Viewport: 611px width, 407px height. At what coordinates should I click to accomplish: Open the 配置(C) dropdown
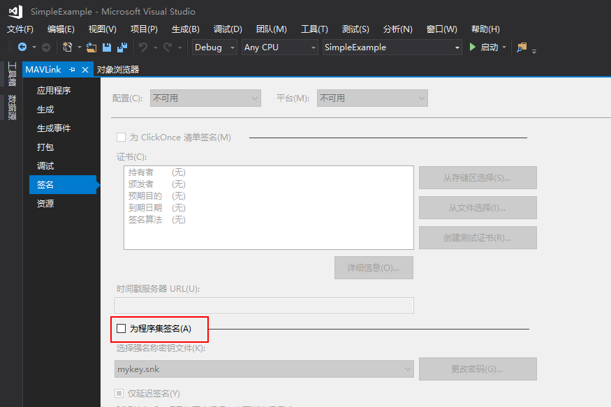[x=205, y=98]
